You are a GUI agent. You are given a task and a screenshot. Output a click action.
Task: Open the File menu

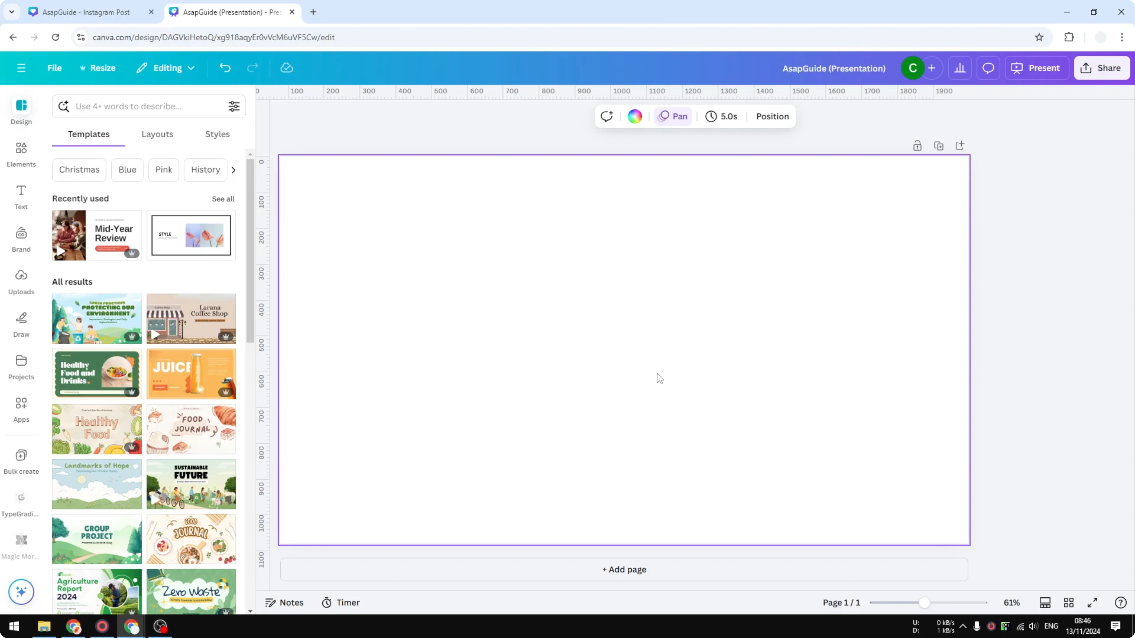(x=55, y=68)
